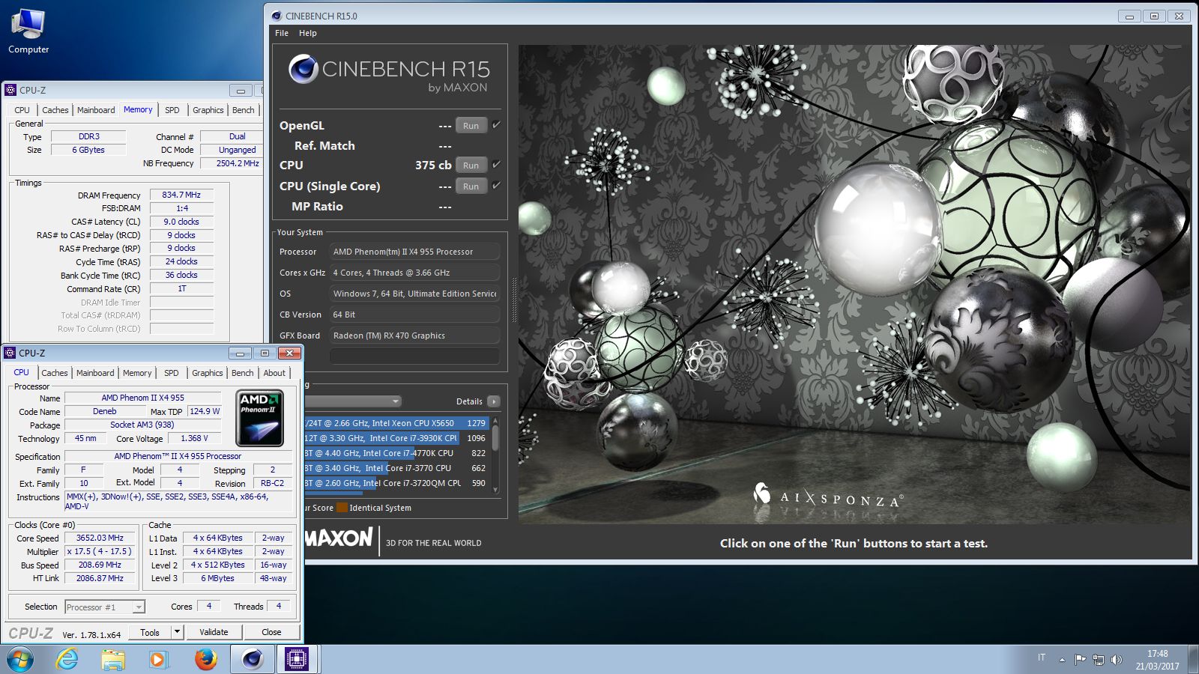This screenshot has width=1199, height=674.
Task: Switch to the About tab in front CPU-Z
Action: (274, 373)
